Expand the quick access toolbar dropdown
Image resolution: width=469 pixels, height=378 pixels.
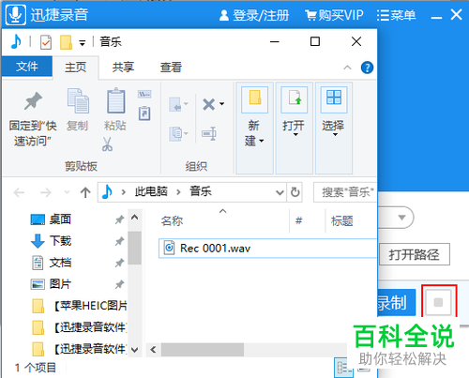[83, 43]
